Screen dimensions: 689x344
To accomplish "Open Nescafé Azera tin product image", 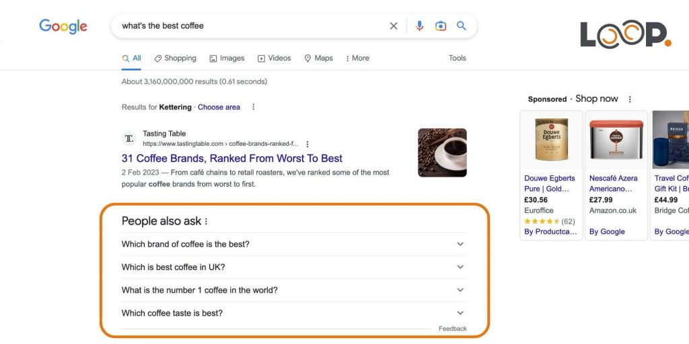I will [616, 140].
